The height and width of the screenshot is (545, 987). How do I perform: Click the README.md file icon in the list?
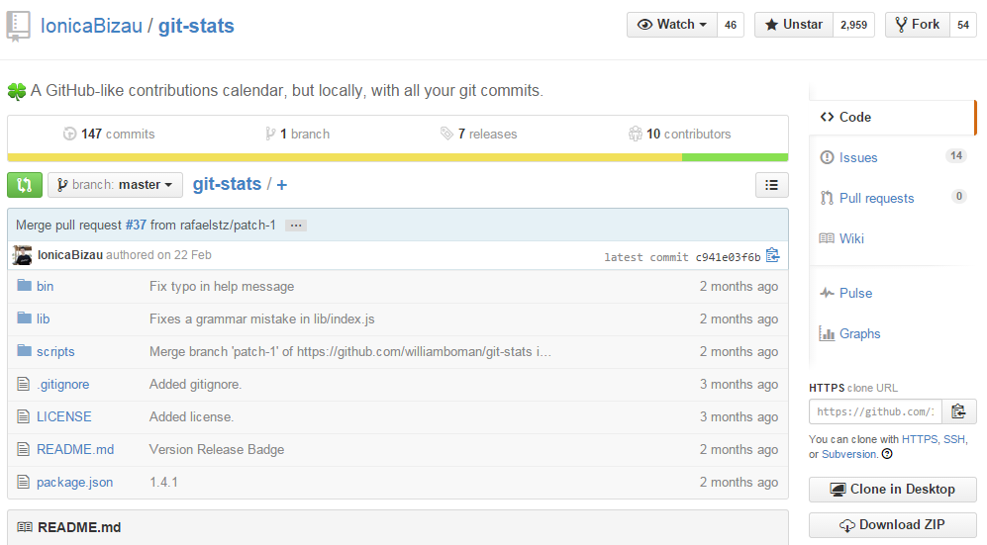(x=24, y=449)
